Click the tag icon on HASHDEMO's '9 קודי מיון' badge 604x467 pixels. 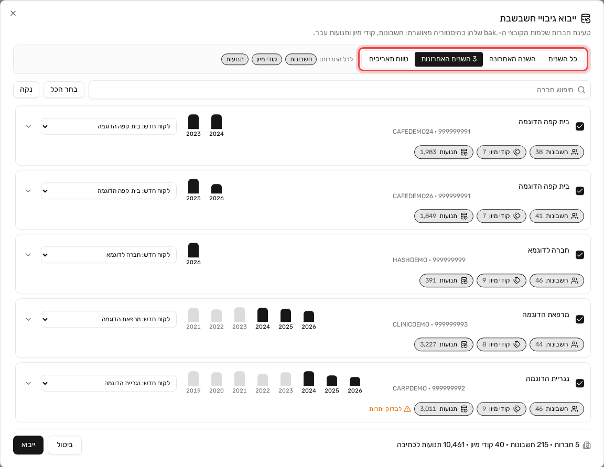517,280
